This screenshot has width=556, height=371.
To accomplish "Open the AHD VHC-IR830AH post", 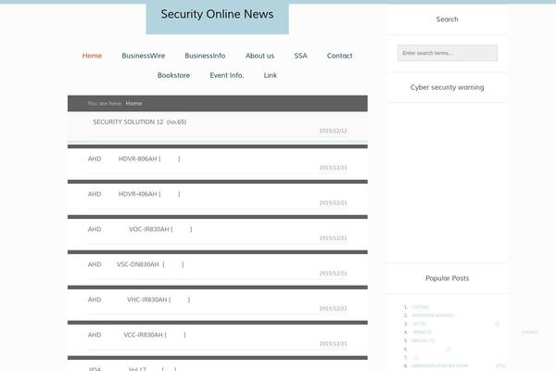I will (x=139, y=300).
